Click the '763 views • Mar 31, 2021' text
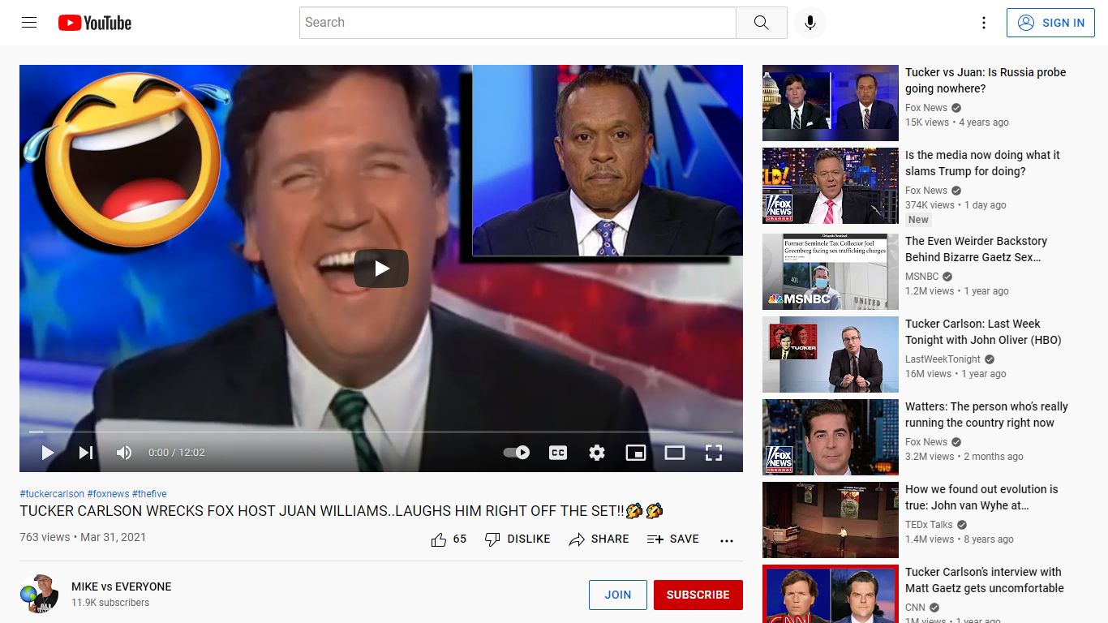The image size is (1108, 623). pos(83,537)
